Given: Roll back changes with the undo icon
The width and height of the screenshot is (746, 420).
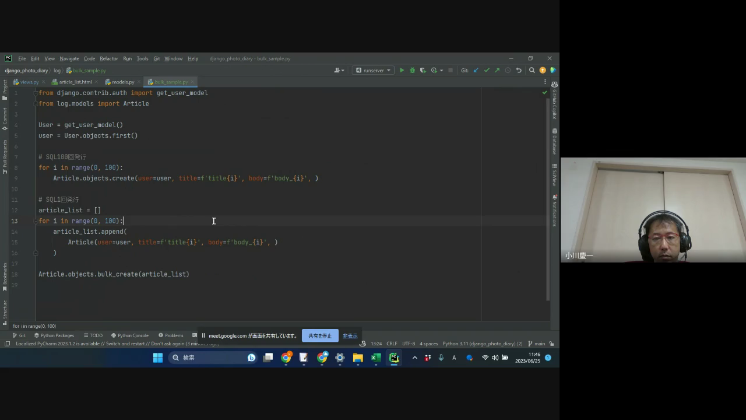Looking at the screenshot, I should pyautogui.click(x=519, y=71).
